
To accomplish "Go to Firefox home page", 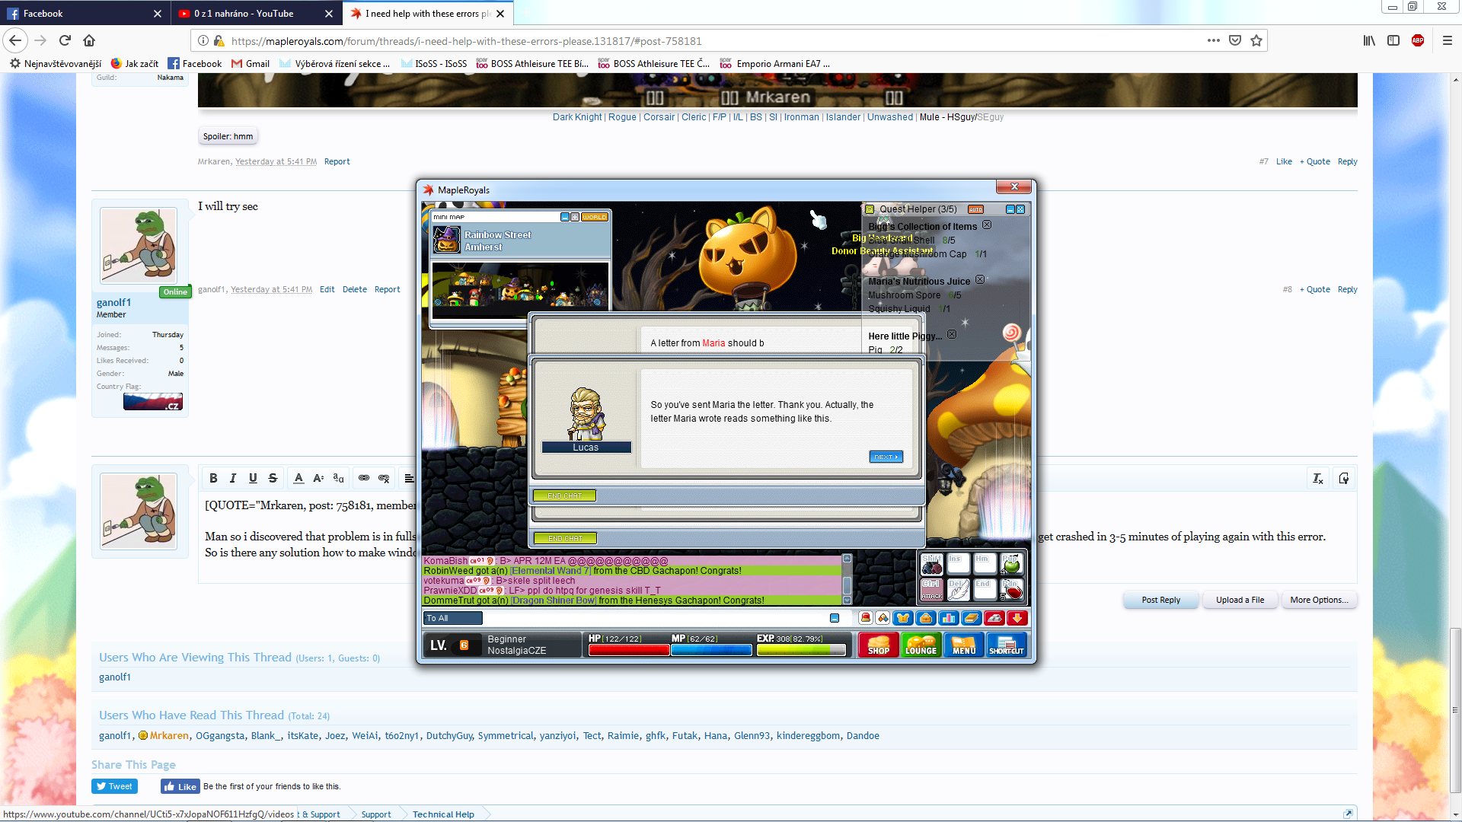I will (x=89, y=40).
